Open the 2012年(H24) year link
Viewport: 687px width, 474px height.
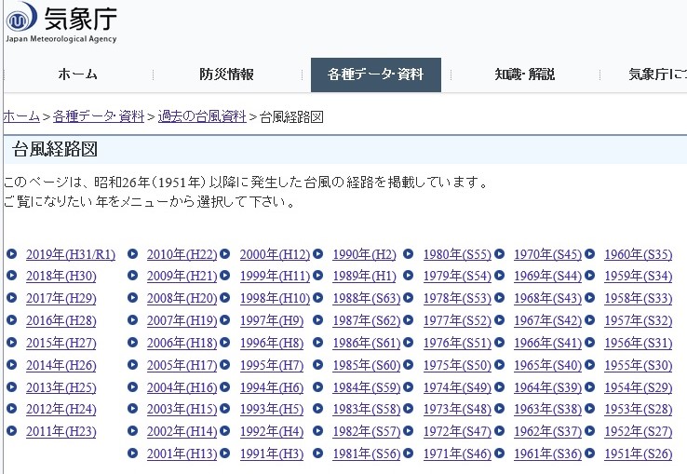pyautogui.click(x=61, y=410)
